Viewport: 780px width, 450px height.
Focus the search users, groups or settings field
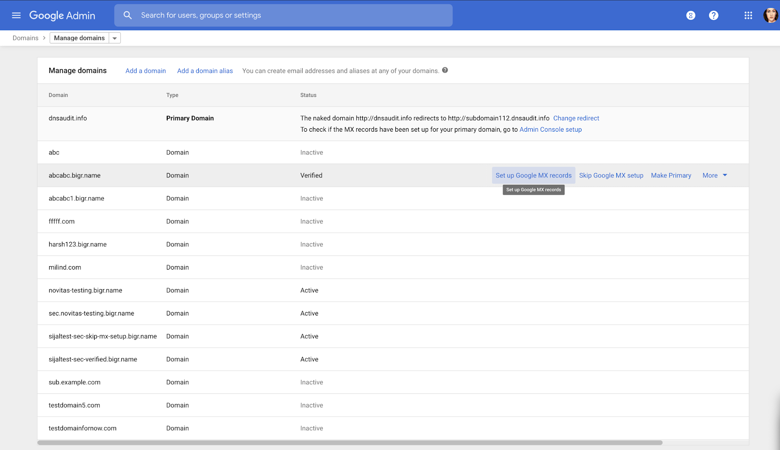(x=292, y=16)
